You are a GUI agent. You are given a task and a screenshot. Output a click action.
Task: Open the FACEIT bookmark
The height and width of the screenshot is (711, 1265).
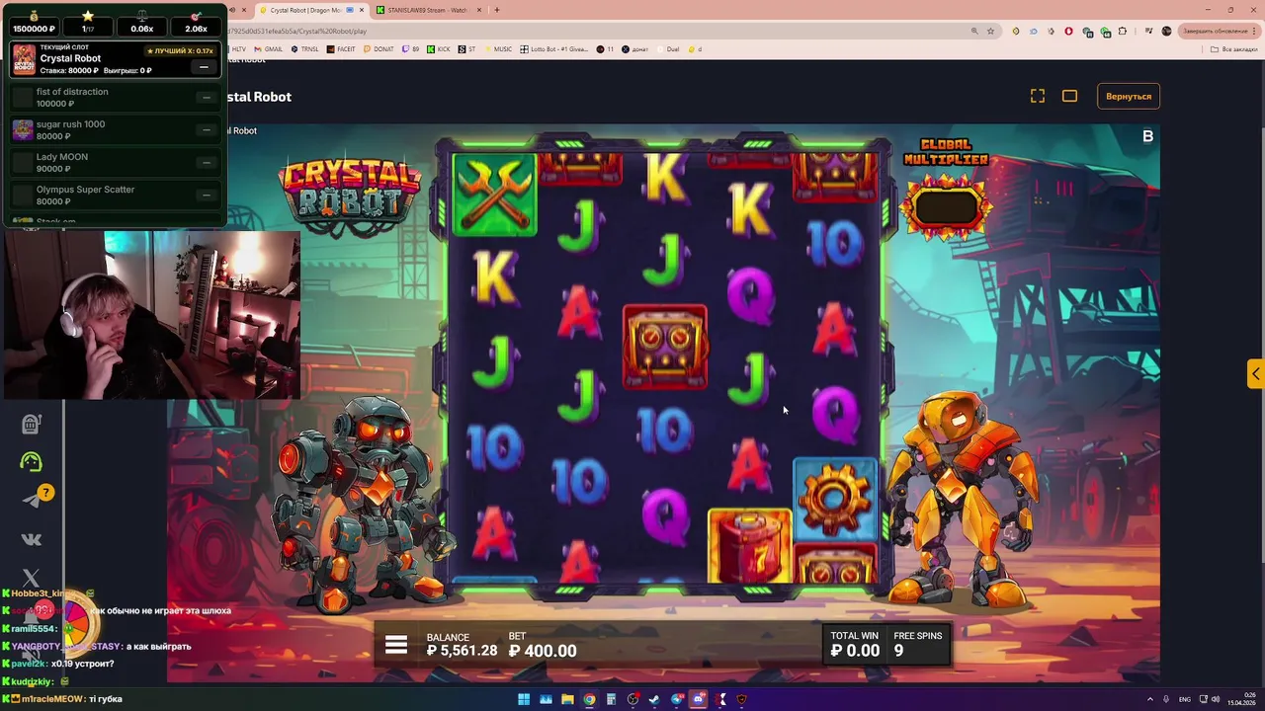pos(341,48)
